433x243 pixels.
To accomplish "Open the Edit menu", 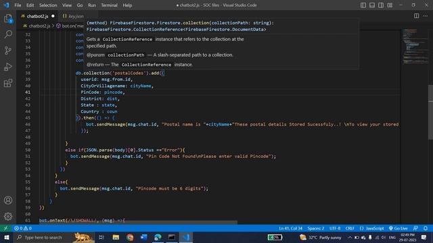I will 30,5.
